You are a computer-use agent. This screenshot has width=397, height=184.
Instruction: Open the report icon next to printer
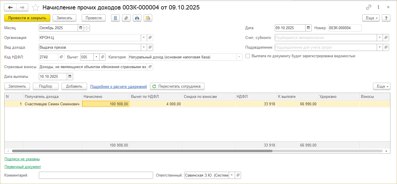148,18
